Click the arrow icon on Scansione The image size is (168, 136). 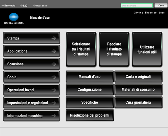click(54, 64)
